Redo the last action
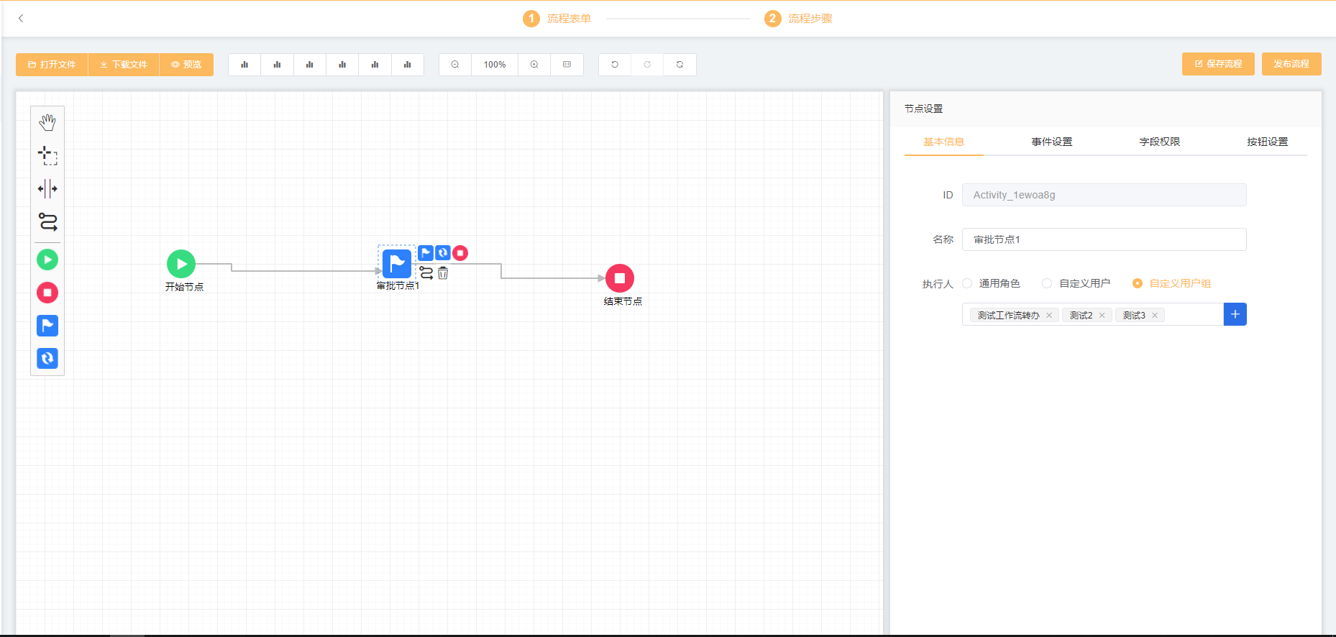Screen dimensions: 1336x637 (x=647, y=65)
